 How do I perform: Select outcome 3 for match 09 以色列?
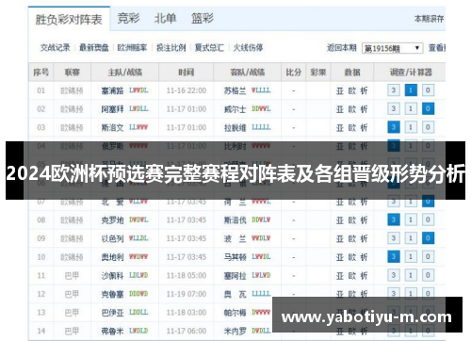pos(394,238)
